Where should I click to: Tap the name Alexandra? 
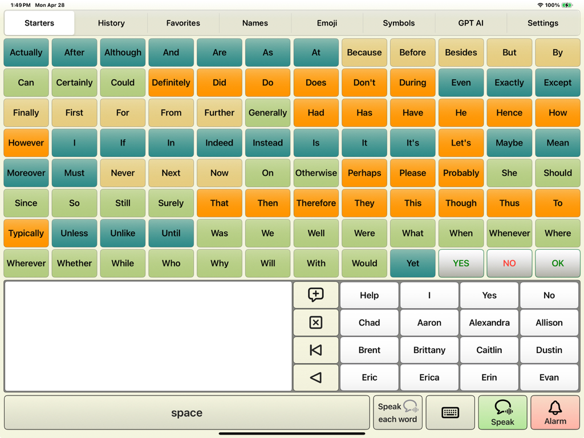click(x=489, y=322)
